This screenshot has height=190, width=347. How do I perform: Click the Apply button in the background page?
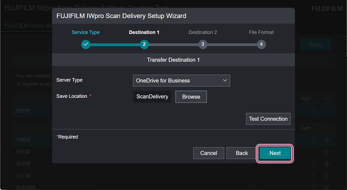pos(315,45)
